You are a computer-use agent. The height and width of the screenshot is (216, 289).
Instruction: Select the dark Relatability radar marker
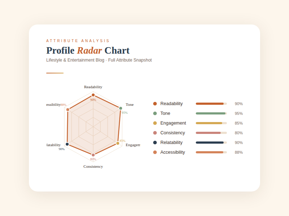[x=67, y=144]
